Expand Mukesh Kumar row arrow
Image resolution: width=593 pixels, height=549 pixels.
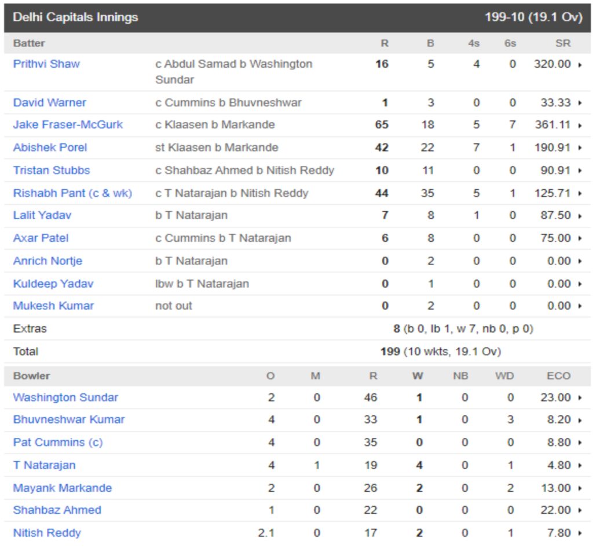coord(580,307)
